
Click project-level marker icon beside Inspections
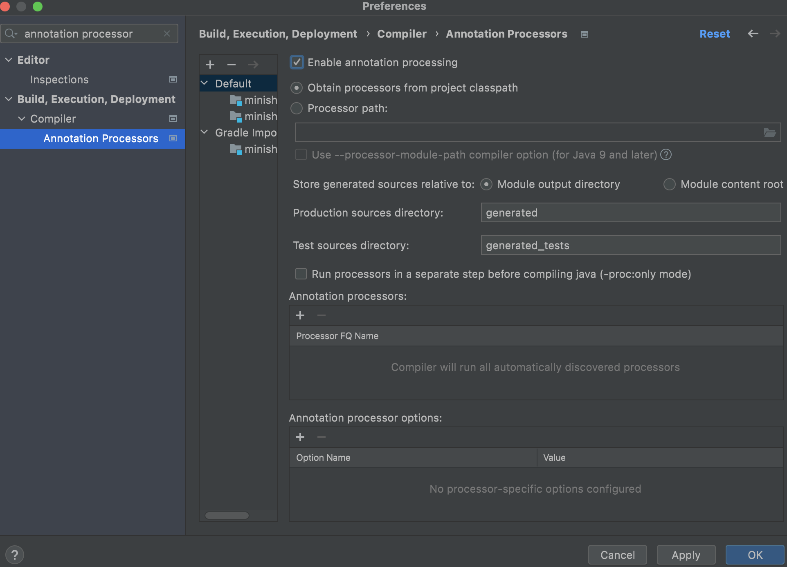[173, 79]
